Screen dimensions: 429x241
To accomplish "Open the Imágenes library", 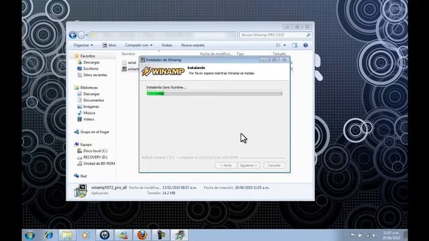I will (x=91, y=106).
